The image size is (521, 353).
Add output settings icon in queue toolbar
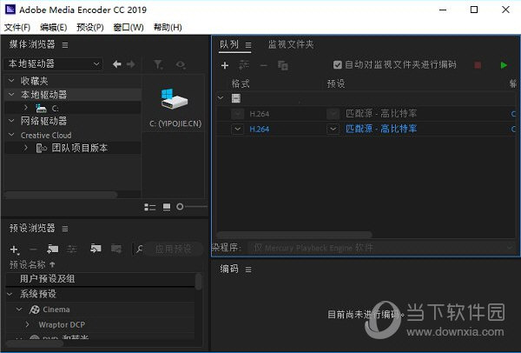(x=243, y=65)
